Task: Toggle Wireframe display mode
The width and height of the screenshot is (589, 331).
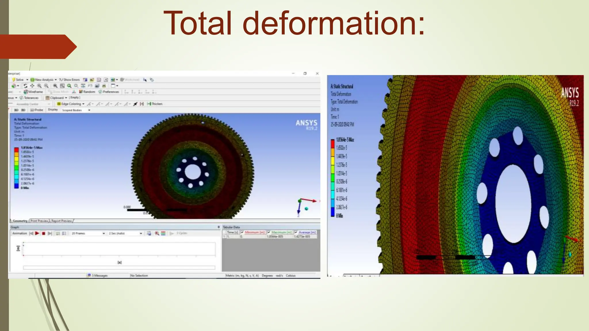Action: click(33, 92)
